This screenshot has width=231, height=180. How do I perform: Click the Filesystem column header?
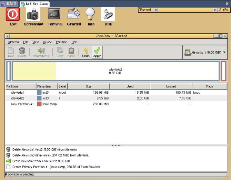pyautogui.click(x=47, y=86)
